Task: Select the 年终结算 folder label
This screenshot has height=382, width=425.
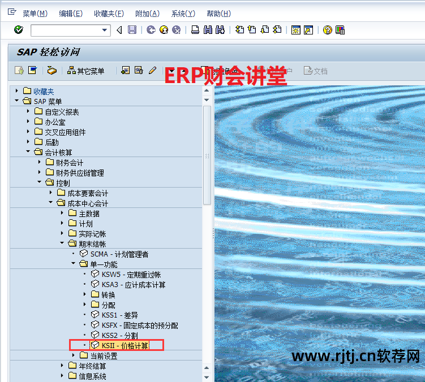Action: 92,366
